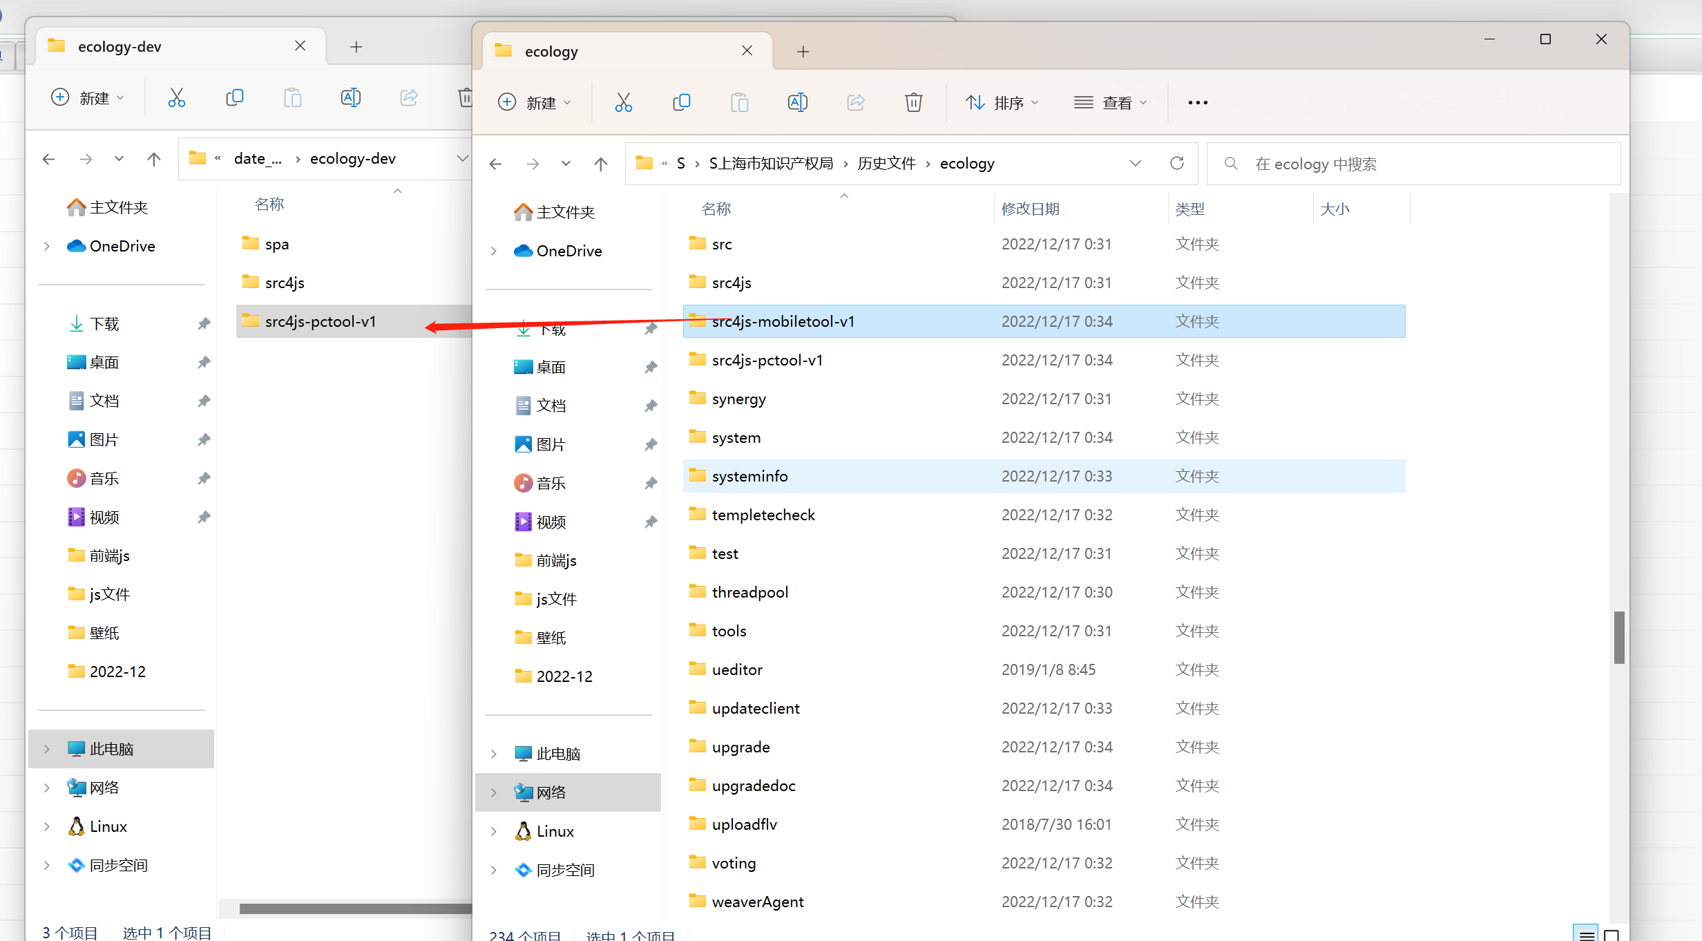Select weaverAgent folder row

point(1044,902)
